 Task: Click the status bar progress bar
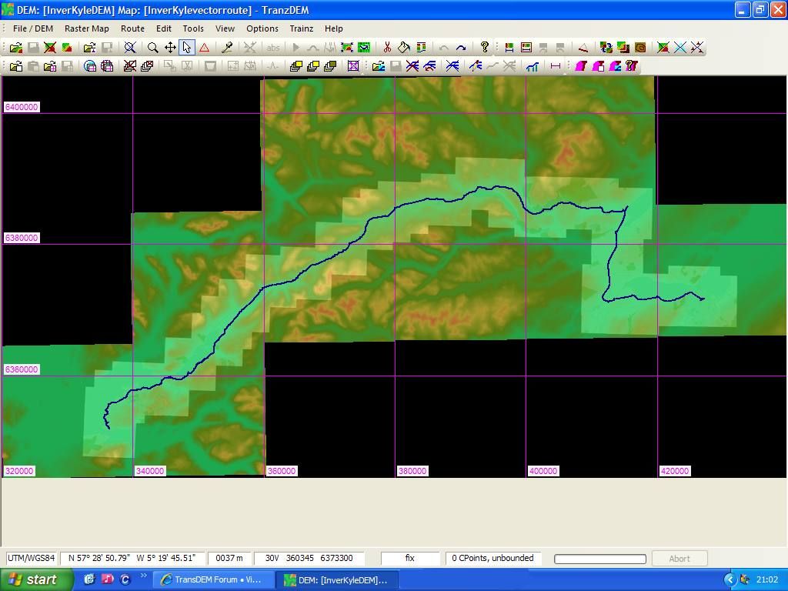click(x=600, y=559)
